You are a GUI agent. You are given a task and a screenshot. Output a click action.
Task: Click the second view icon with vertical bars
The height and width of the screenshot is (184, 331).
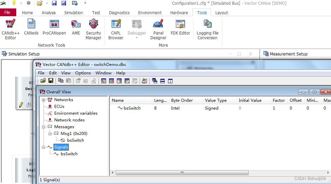click(111, 81)
